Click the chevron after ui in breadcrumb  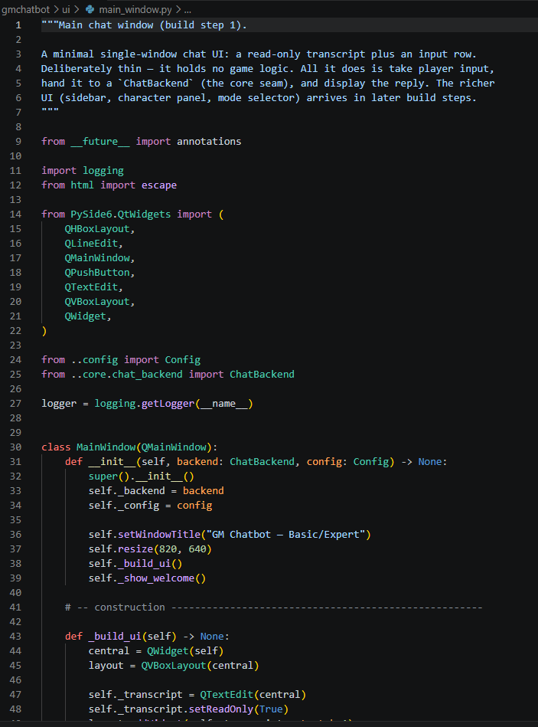(77, 9)
